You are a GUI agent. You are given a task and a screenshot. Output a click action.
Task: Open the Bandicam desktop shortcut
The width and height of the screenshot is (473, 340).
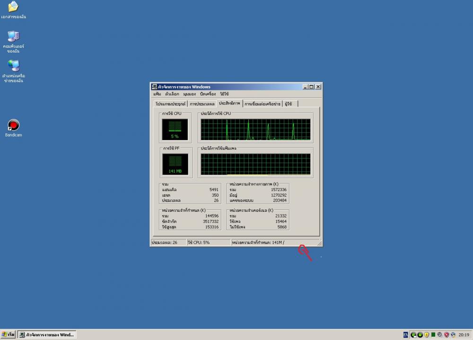click(14, 126)
